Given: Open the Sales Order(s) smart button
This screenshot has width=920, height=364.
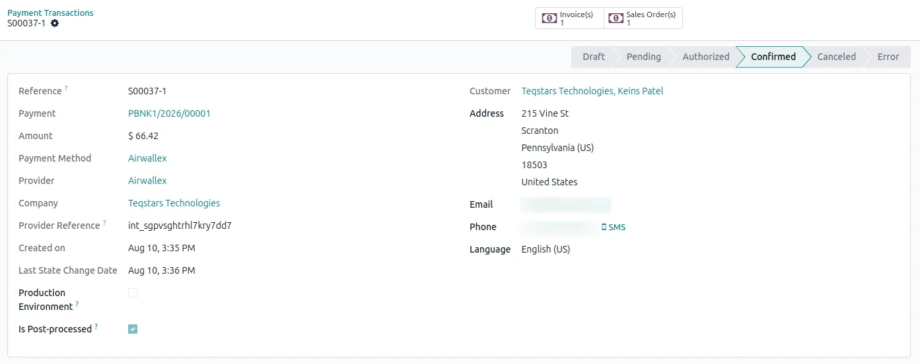Looking at the screenshot, I should coord(643,18).
